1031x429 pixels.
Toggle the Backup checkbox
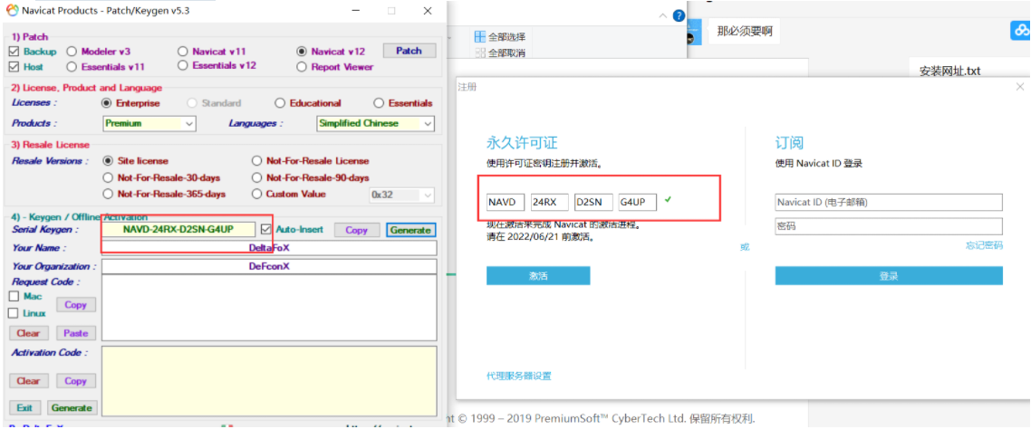(14, 52)
